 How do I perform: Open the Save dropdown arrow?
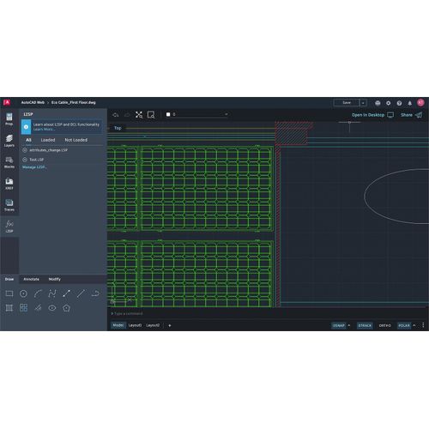[x=363, y=103]
